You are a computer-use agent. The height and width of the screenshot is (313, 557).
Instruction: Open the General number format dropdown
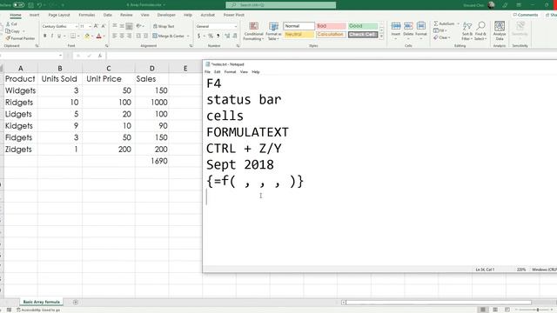pos(236,27)
